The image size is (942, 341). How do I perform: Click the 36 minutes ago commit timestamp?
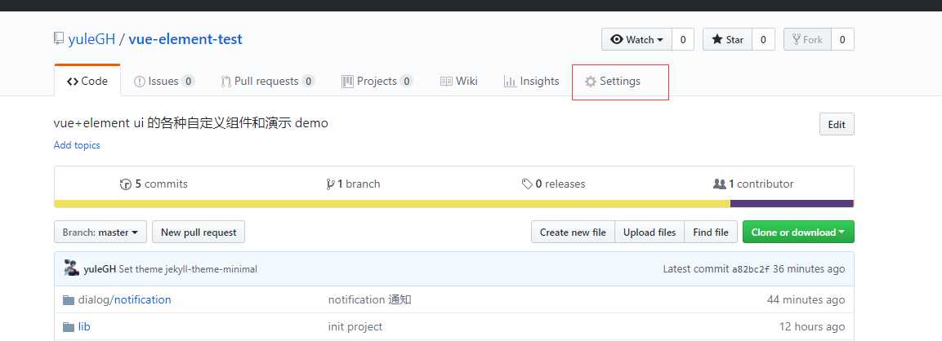pyautogui.click(x=809, y=269)
